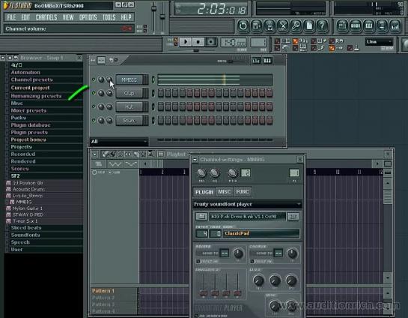Open the graph editor in step sequencer
This screenshot has width=408, height=318.
coord(256,61)
